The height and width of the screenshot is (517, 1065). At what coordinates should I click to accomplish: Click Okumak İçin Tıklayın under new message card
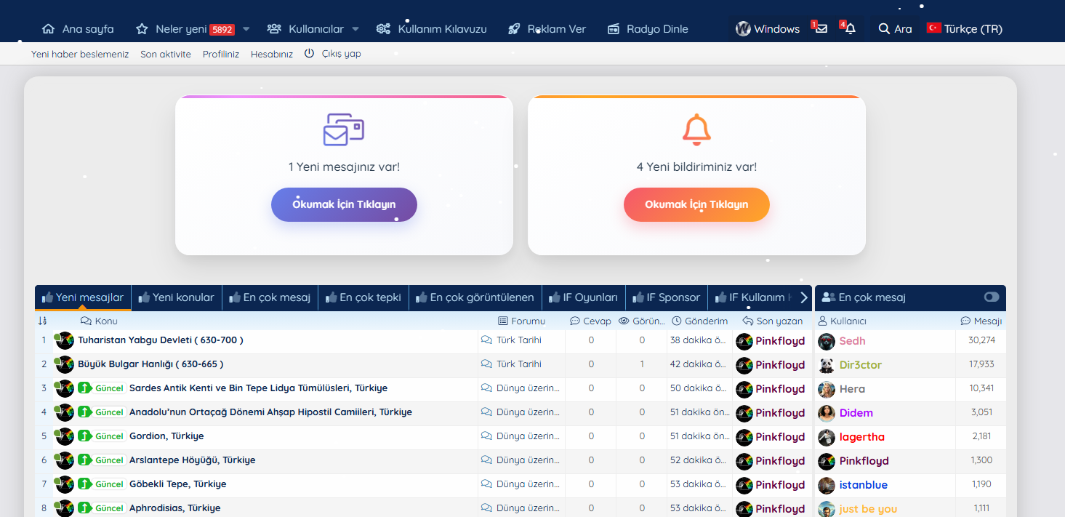click(x=344, y=204)
